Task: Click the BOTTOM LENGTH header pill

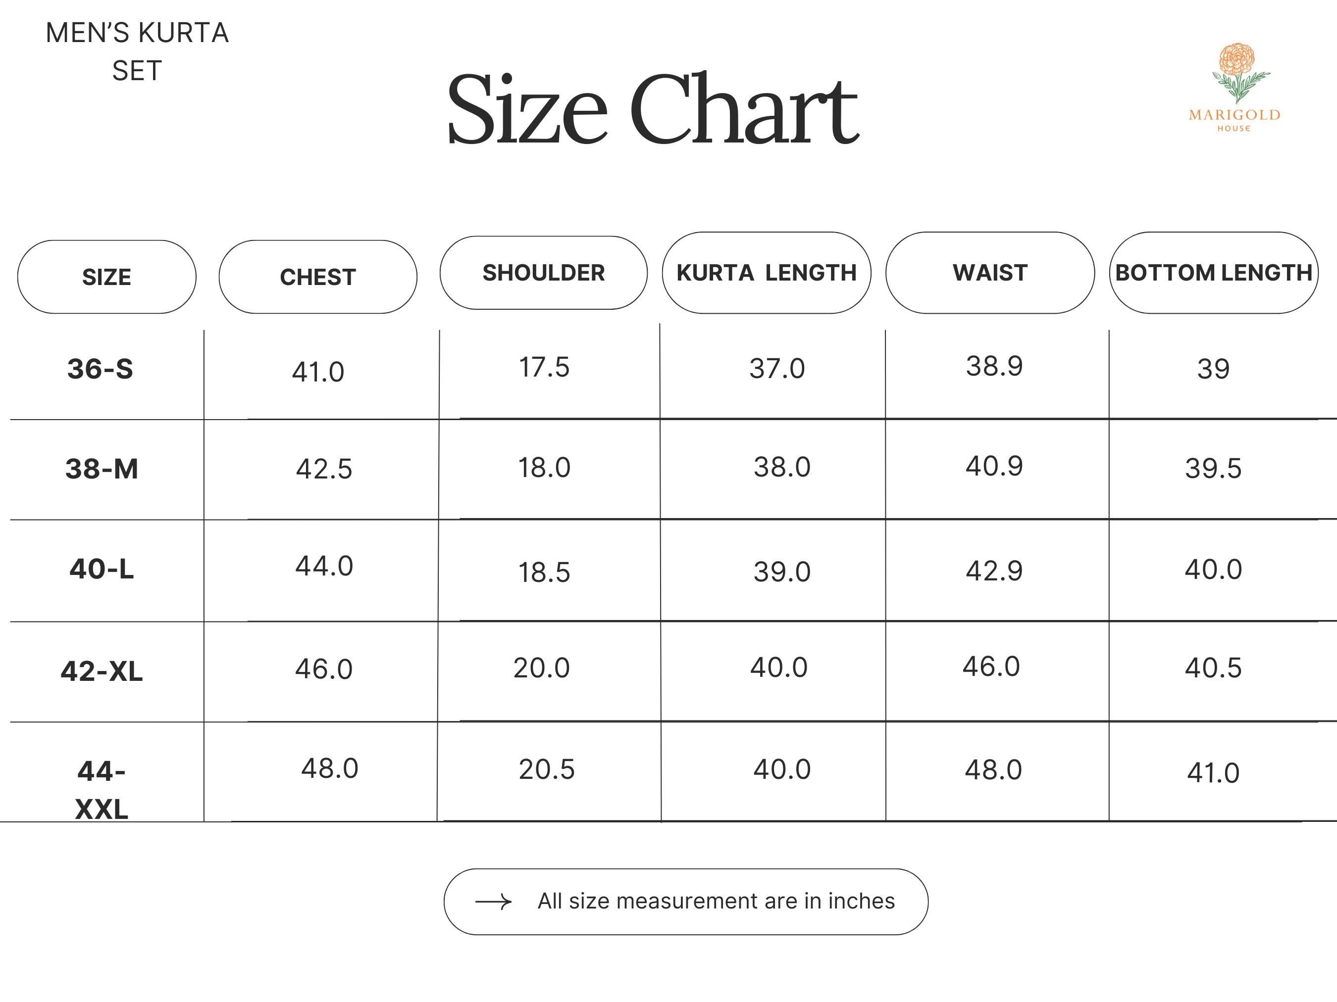Action: [x=1214, y=272]
